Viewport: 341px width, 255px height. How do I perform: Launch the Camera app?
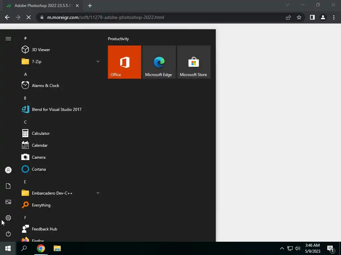[61, 157]
